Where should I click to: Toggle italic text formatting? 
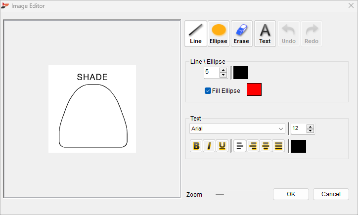click(209, 146)
